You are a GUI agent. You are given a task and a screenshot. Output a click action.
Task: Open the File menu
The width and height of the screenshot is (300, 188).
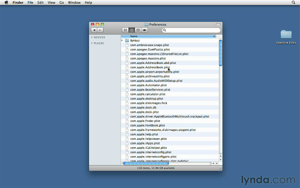tap(30, 3)
